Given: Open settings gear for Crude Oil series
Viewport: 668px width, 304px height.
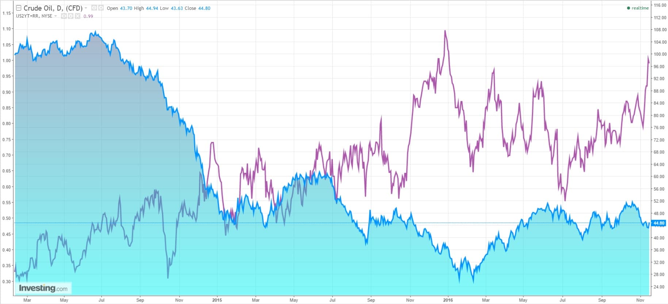Looking at the screenshot, I should (101, 8).
